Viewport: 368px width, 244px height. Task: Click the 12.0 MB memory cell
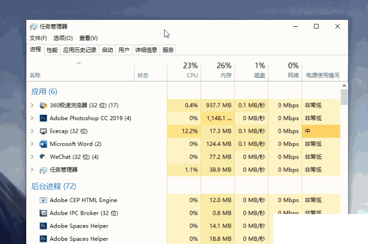coord(218,200)
